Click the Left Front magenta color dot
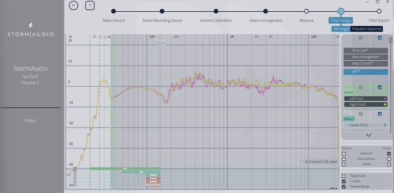394x193 pixels. (385, 99)
